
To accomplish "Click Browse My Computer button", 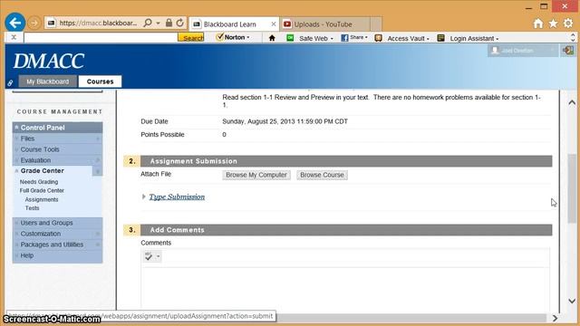I will coord(256,175).
